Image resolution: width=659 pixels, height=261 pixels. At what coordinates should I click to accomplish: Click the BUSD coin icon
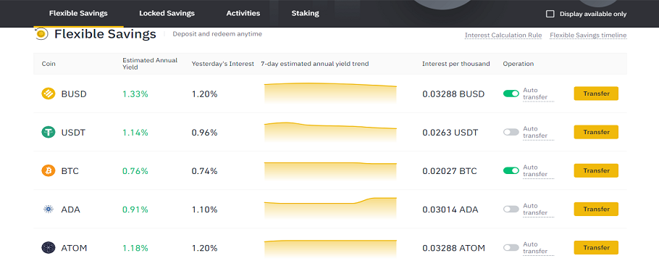coord(49,94)
